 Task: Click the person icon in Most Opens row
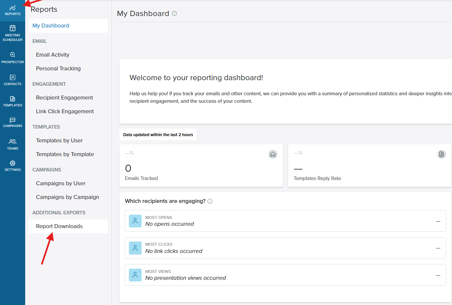135,221
